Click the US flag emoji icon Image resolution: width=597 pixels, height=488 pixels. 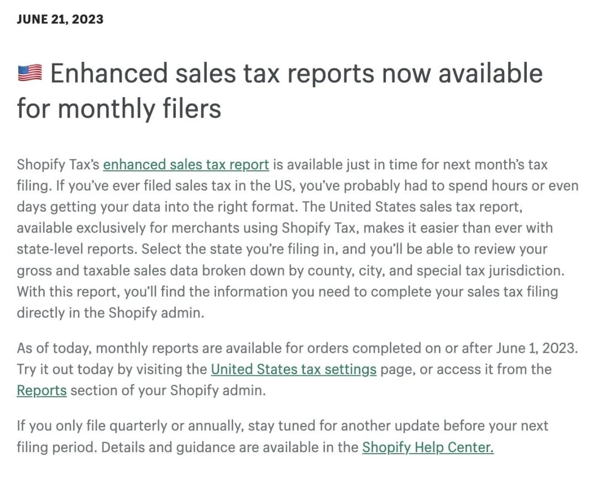click(30, 73)
